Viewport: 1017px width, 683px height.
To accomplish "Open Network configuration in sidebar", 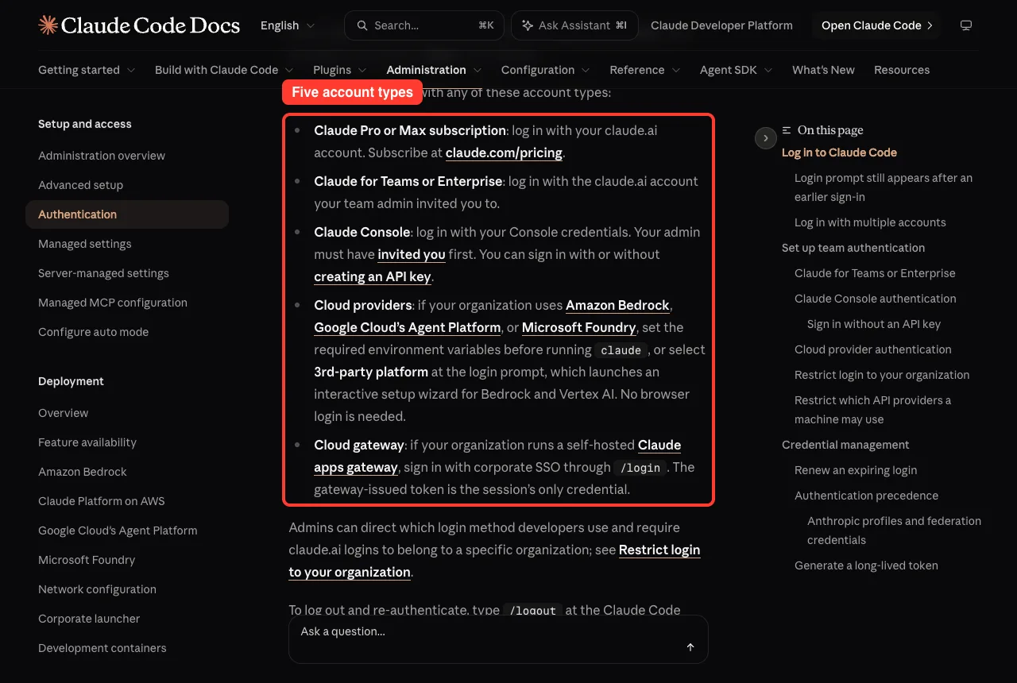I will [x=97, y=589].
